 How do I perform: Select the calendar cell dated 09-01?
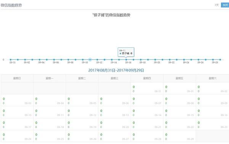[179, 88]
